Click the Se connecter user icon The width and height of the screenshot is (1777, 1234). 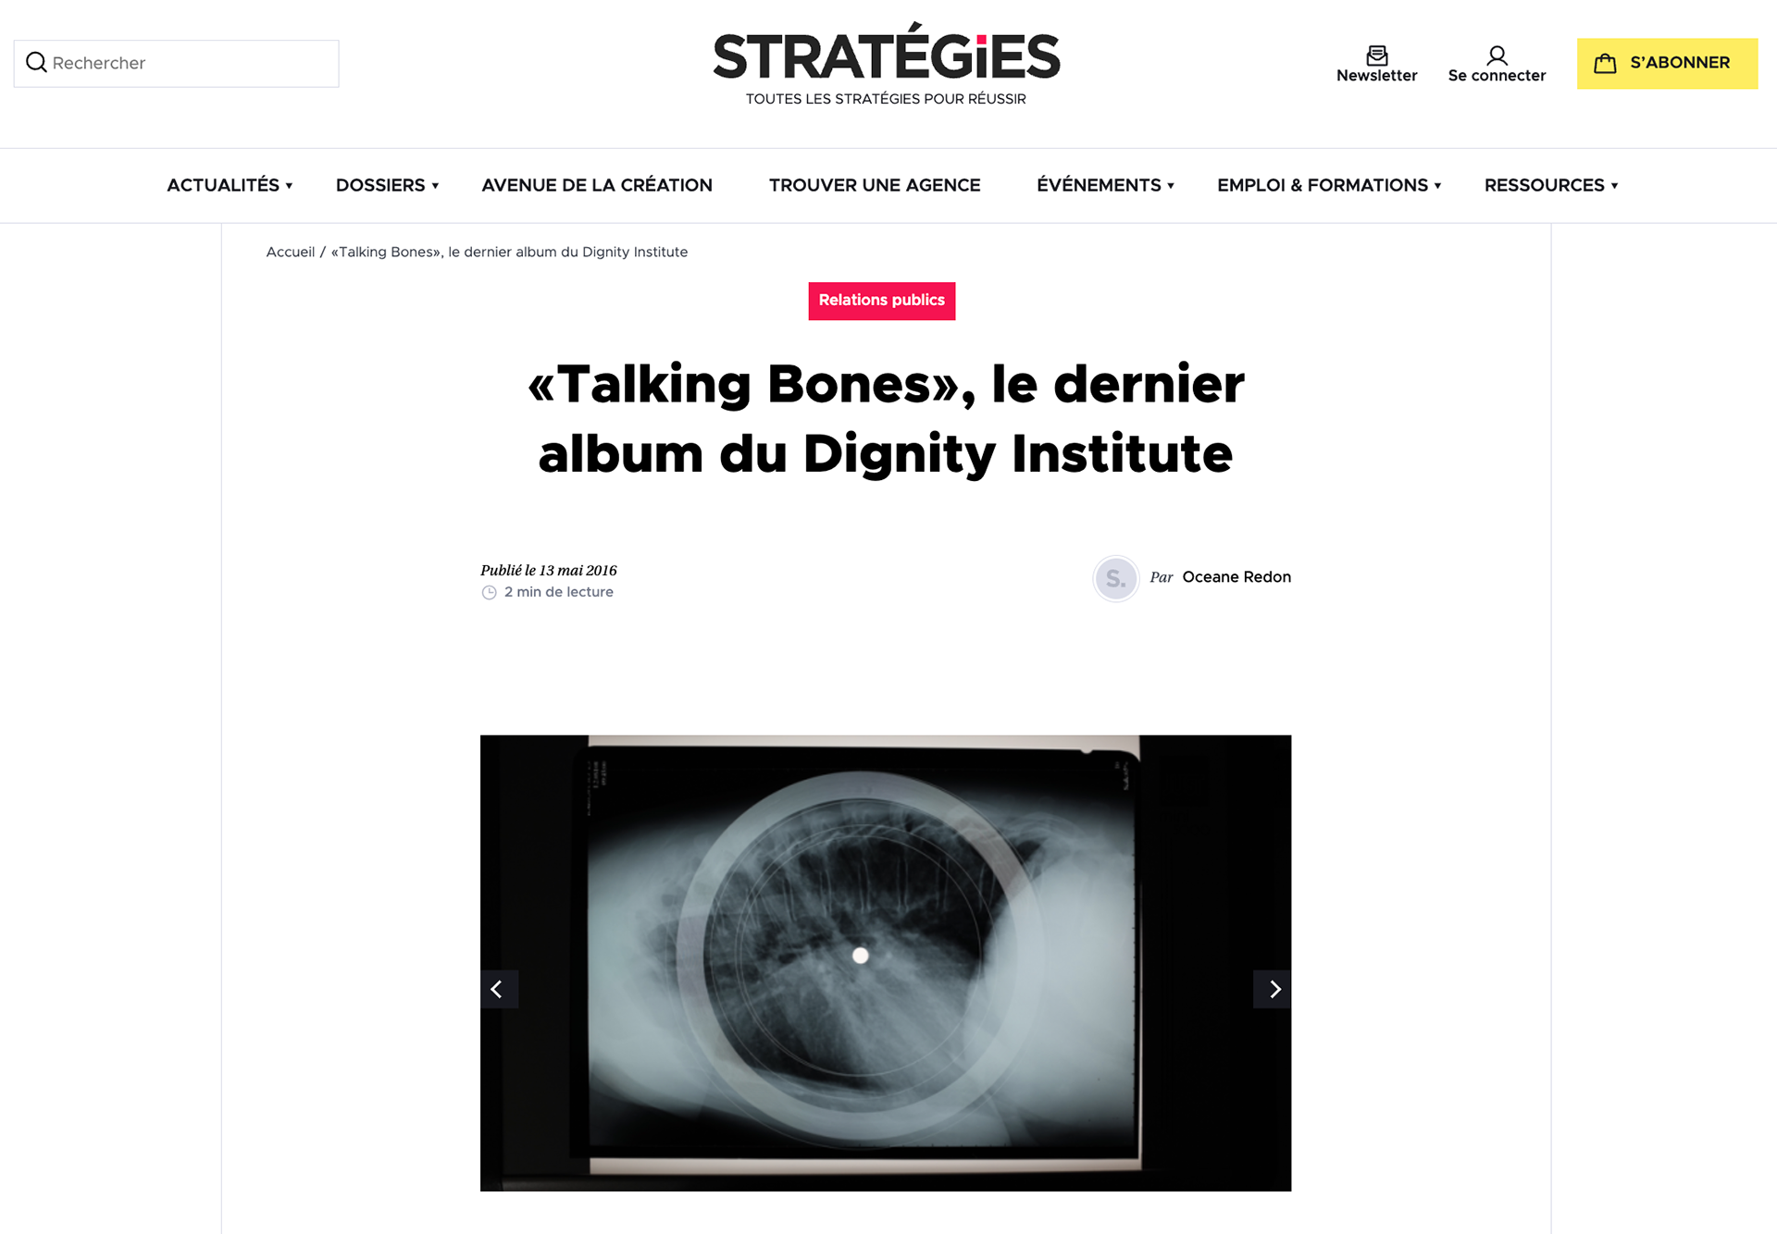tap(1497, 55)
